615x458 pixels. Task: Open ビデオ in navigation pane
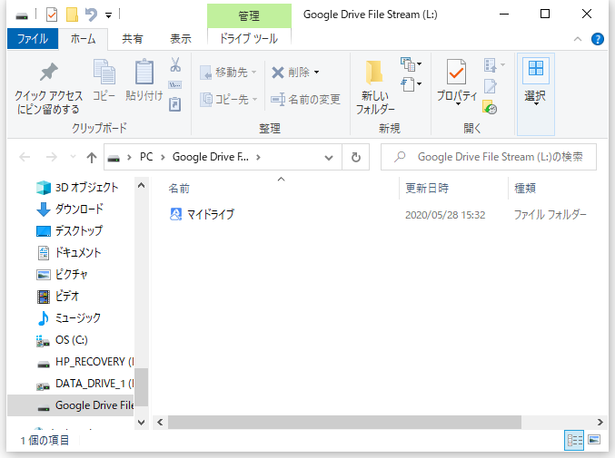[x=57, y=297]
